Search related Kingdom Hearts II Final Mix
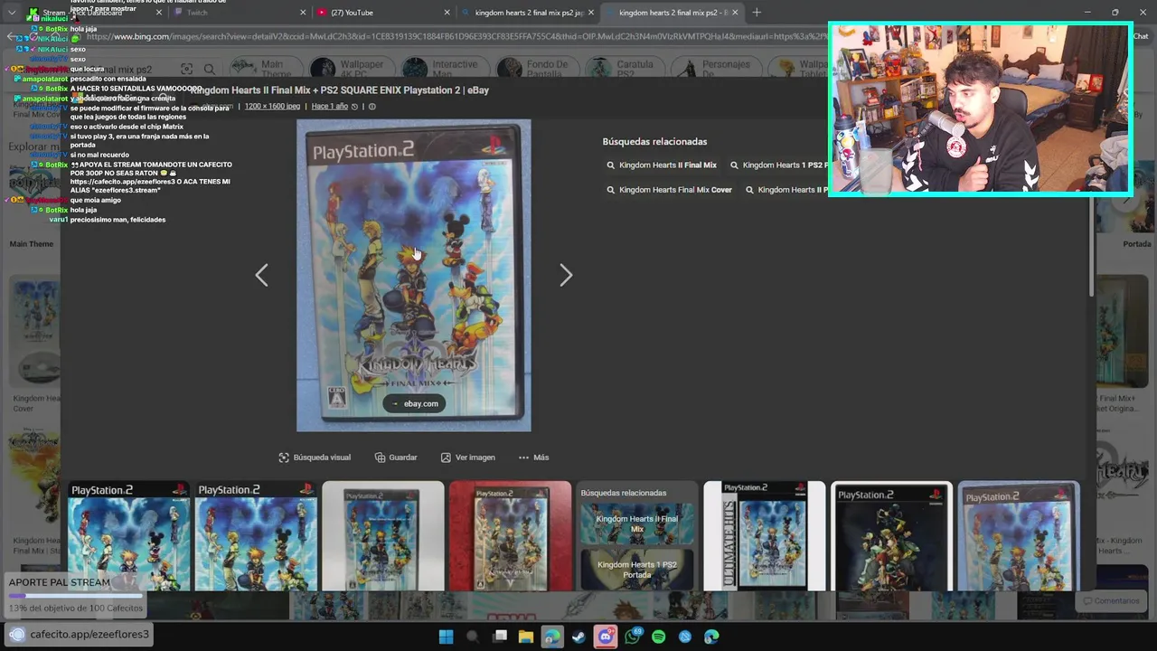 click(662, 165)
